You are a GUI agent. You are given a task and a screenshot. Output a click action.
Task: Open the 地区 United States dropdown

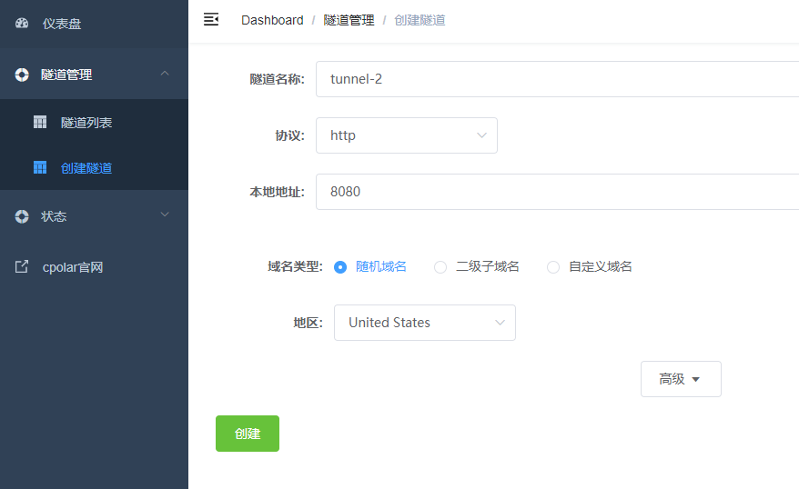click(x=425, y=323)
